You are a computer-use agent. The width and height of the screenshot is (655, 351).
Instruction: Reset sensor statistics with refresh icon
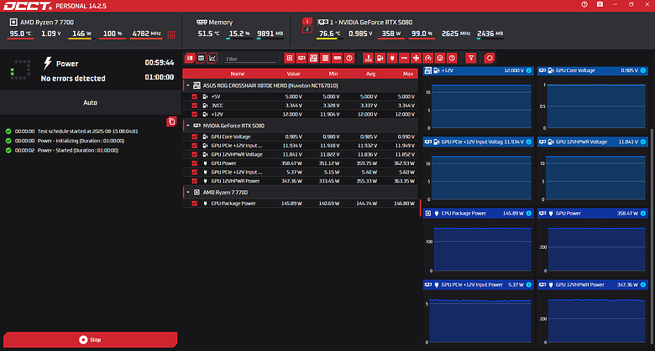point(490,59)
